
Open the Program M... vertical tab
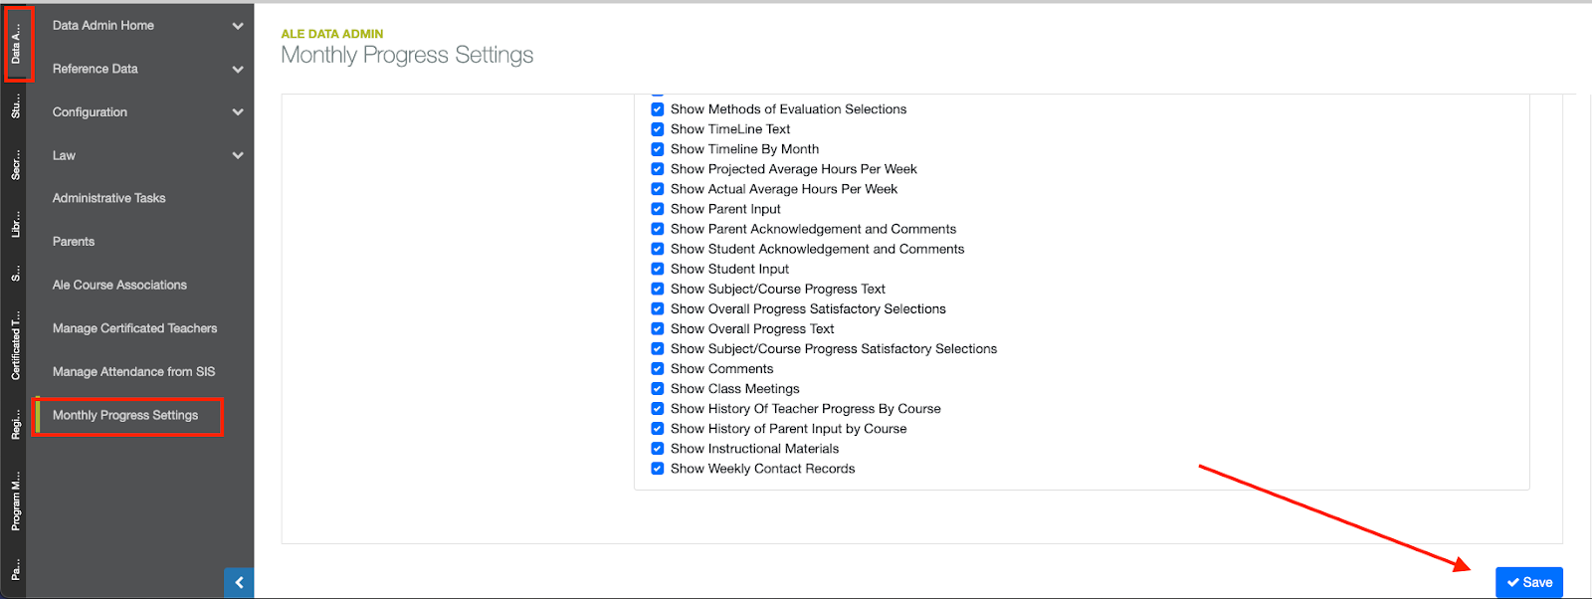tap(16, 502)
